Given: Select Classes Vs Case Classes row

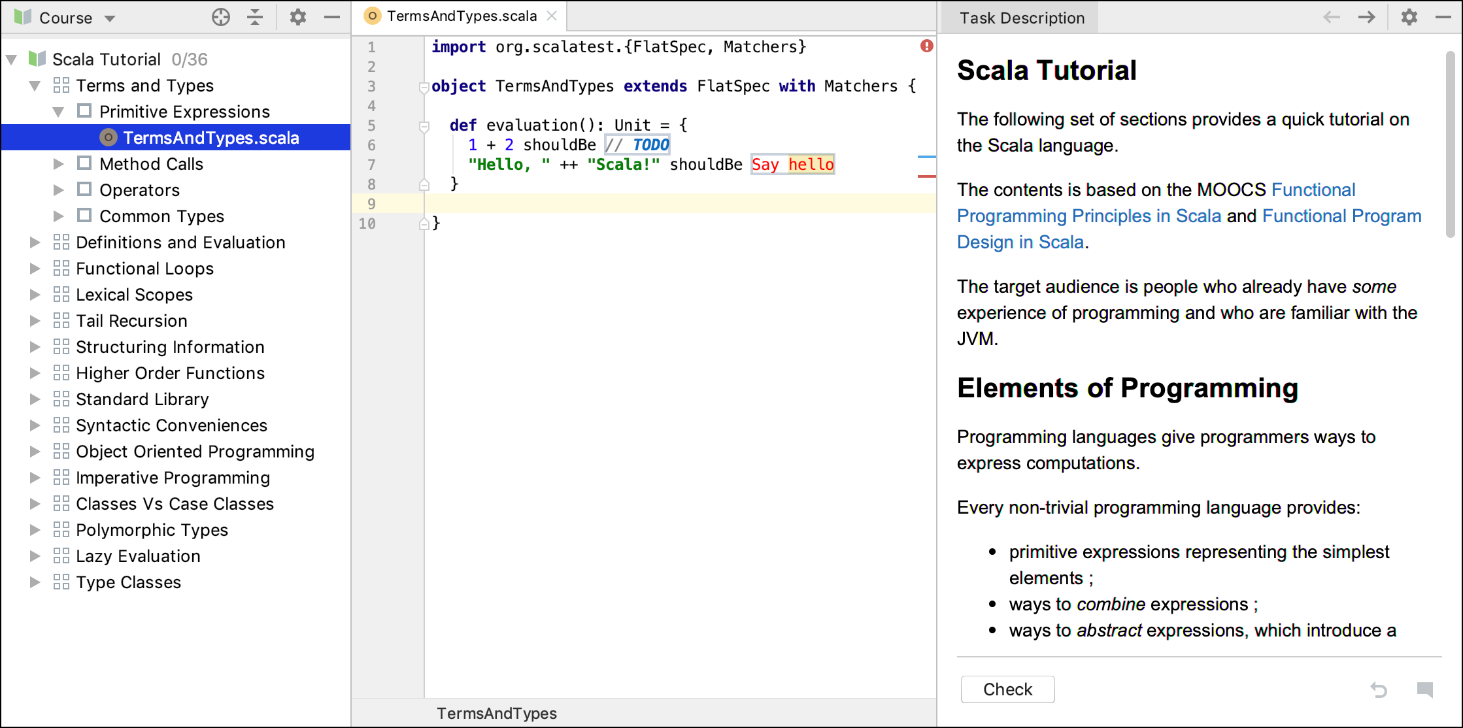Looking at the screenshot, I should click(177, 504).
